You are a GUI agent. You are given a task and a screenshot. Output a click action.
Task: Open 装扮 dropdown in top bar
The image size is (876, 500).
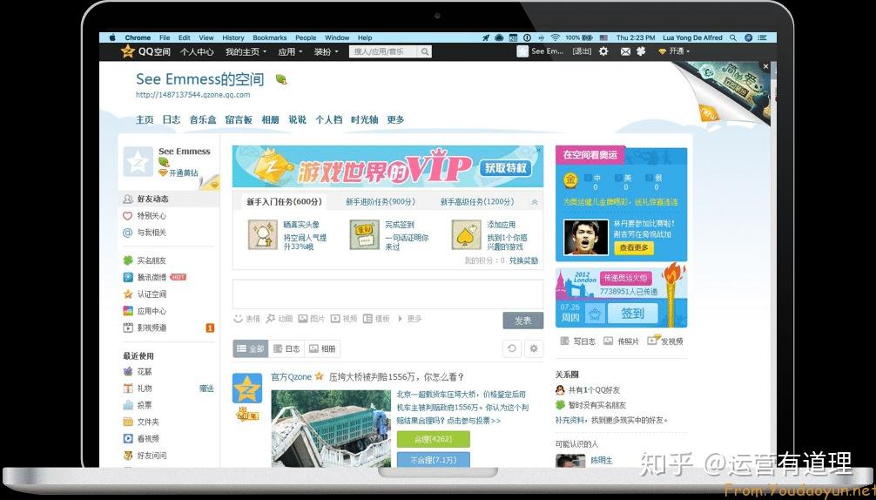327,51
